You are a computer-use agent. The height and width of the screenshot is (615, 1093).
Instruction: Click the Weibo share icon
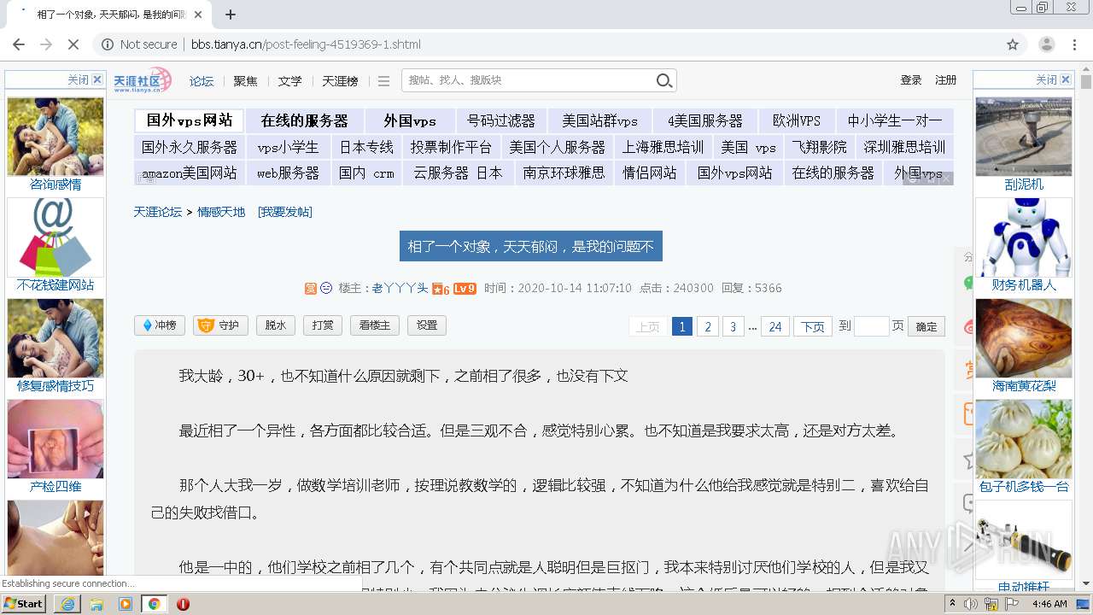coord(968,327)
